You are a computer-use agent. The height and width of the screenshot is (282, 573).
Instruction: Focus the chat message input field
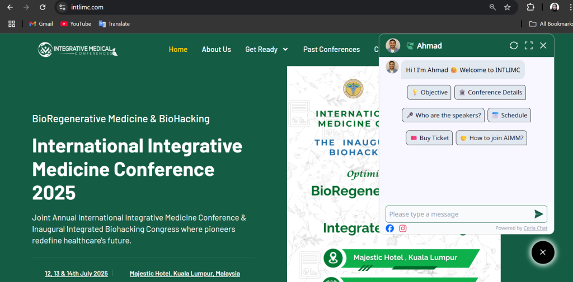point(456,214)
